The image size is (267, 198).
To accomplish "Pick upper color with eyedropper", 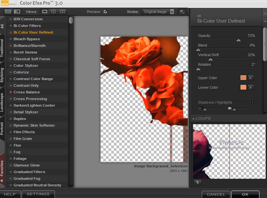I will pos(251,78).
